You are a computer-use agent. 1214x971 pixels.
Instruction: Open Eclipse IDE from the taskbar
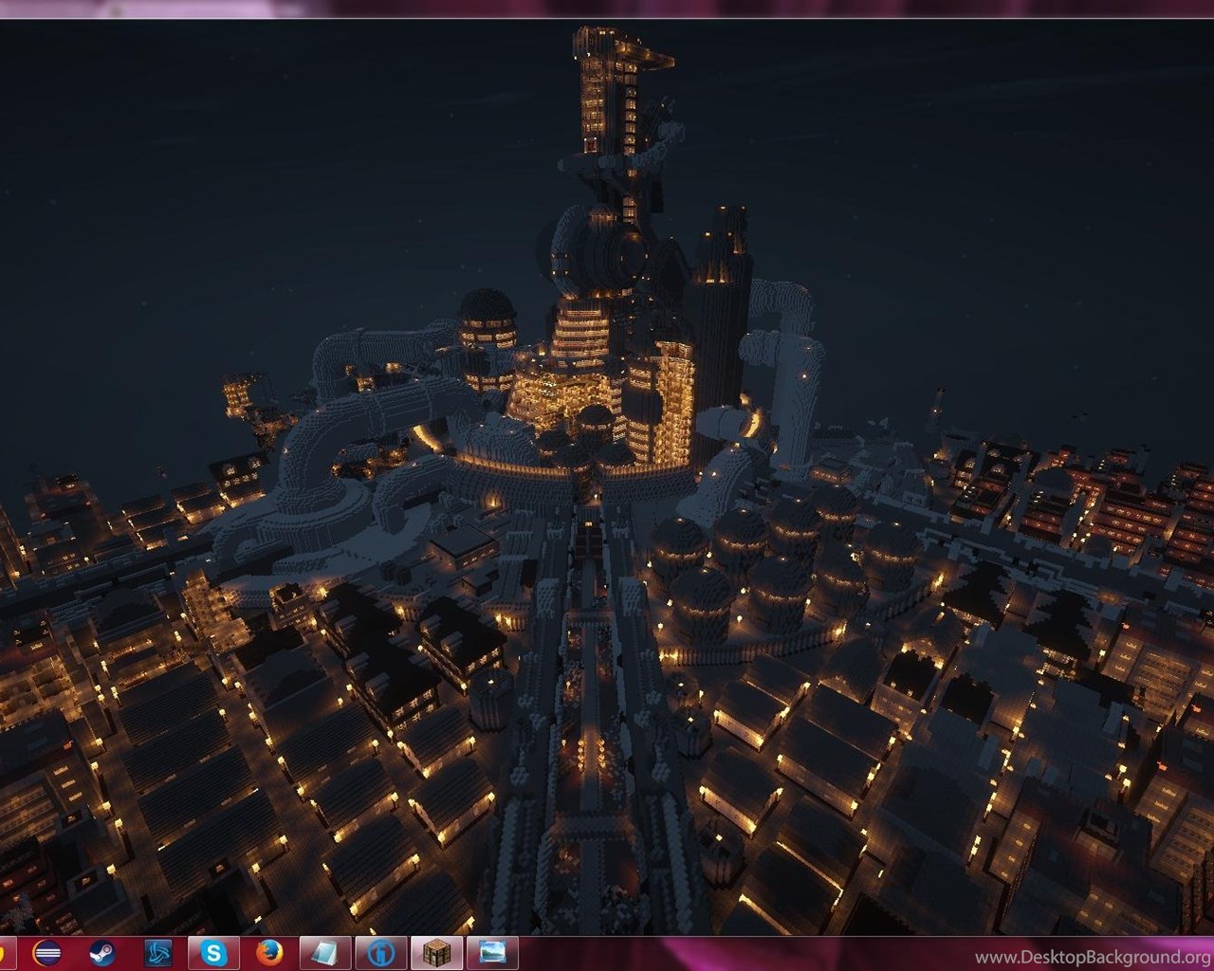coord(47,952)
